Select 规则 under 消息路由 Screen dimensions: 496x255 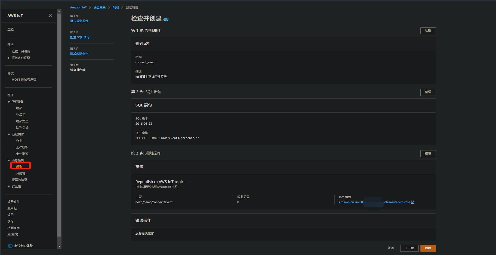[19, 166]
